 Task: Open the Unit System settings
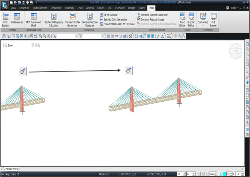click(6, 18)
